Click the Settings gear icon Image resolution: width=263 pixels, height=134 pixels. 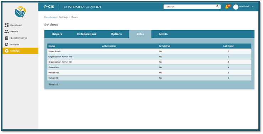[6, 51]
